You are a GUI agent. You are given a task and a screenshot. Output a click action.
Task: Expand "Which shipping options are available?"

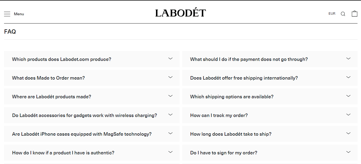point(232,97)
